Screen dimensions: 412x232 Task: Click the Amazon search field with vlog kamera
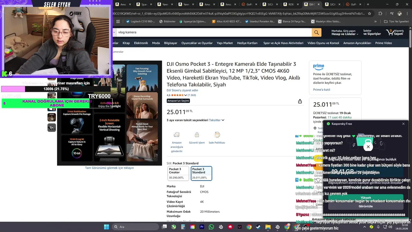click(x=214, y=32)
